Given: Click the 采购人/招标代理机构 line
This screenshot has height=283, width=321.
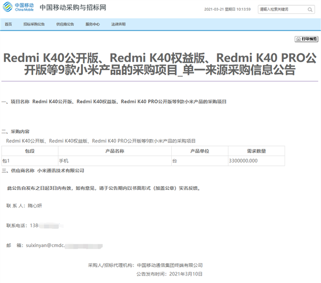Looking at the screenshot, I should tap(146, 265).
